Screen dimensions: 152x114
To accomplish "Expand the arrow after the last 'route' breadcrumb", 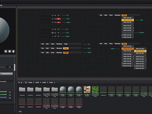I will (x=55, y=82).
